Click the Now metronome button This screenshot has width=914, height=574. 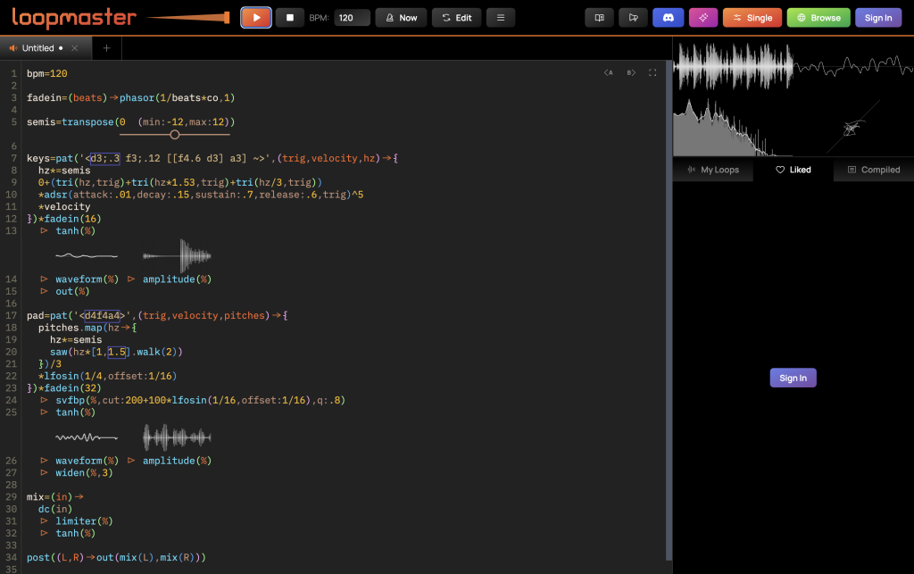401,18
